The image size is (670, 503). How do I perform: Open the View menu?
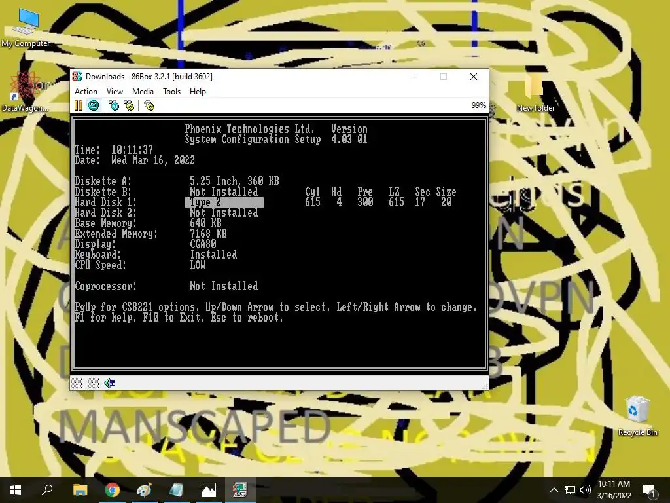(115, 92)
